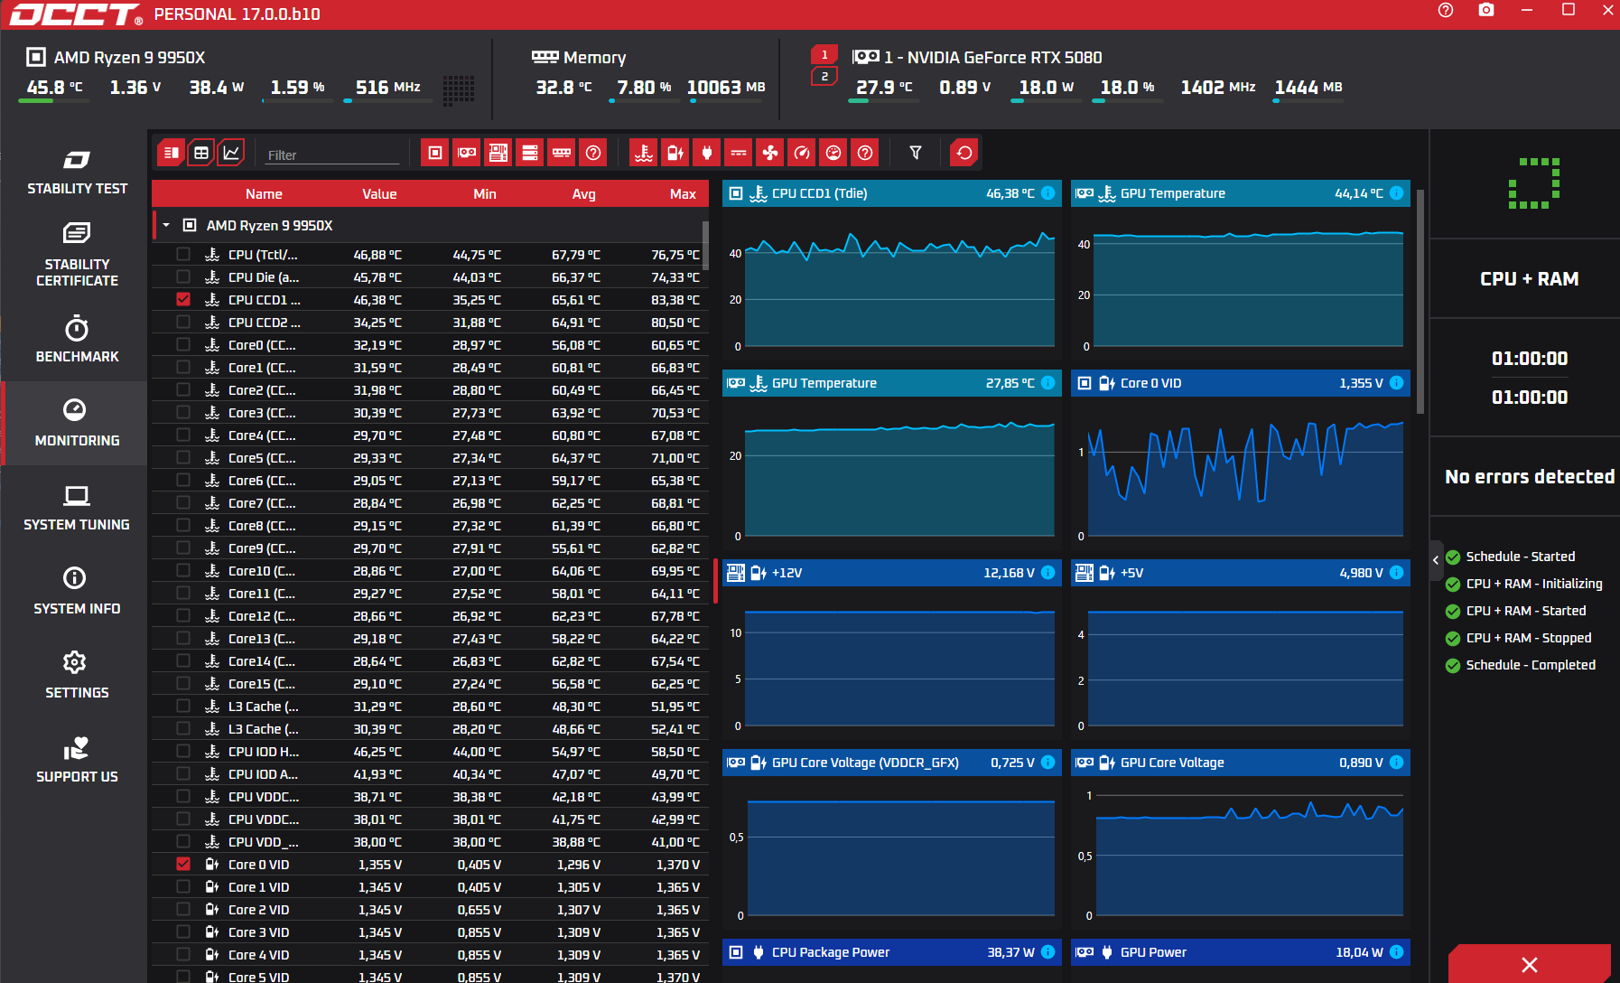Open the Stability Certificate section
The width and height of the screenshot is (1620, 983).
[77, 255]
